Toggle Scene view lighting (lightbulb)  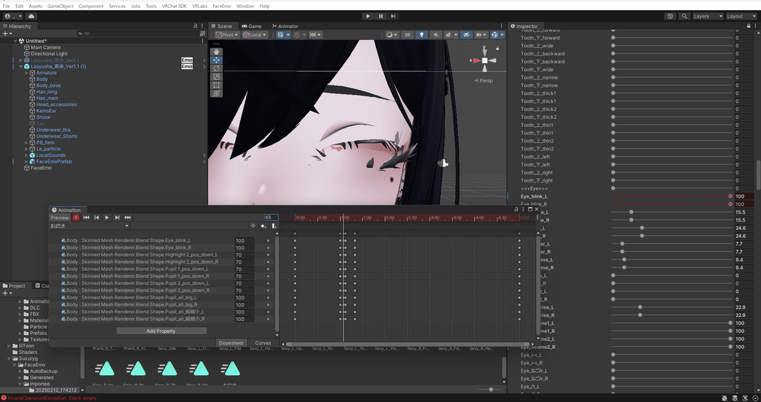(420, 35)
